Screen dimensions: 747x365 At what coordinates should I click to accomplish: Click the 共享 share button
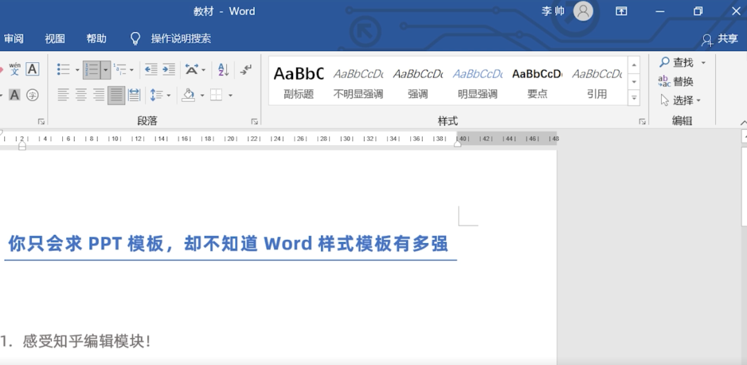719,39
